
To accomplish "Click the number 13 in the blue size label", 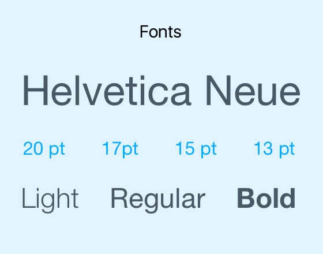I will tap(263, 148).
